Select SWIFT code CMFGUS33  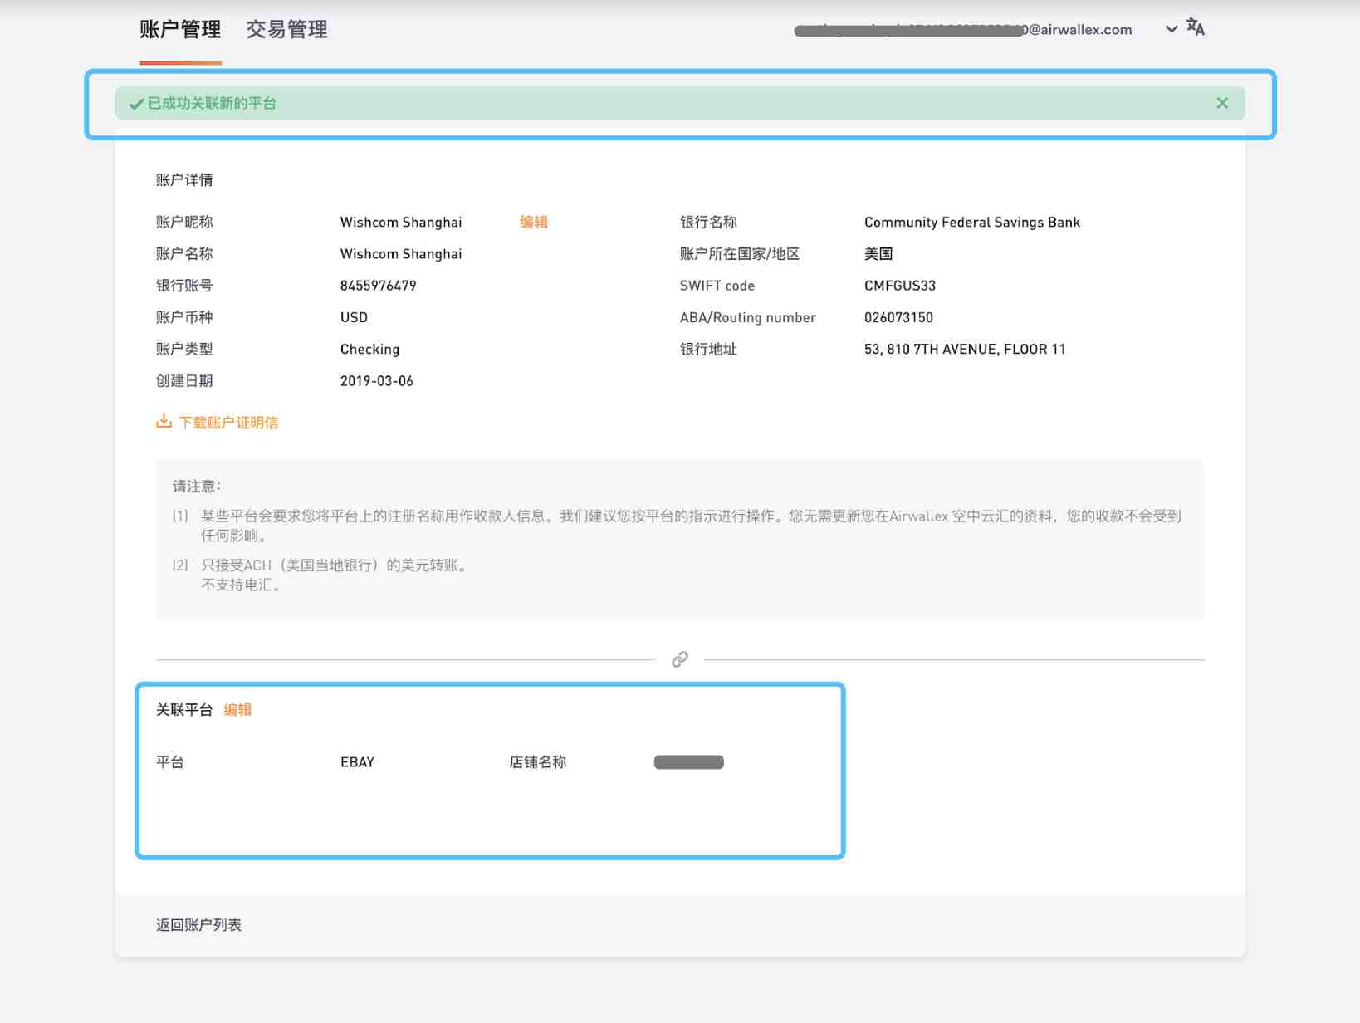900,286
